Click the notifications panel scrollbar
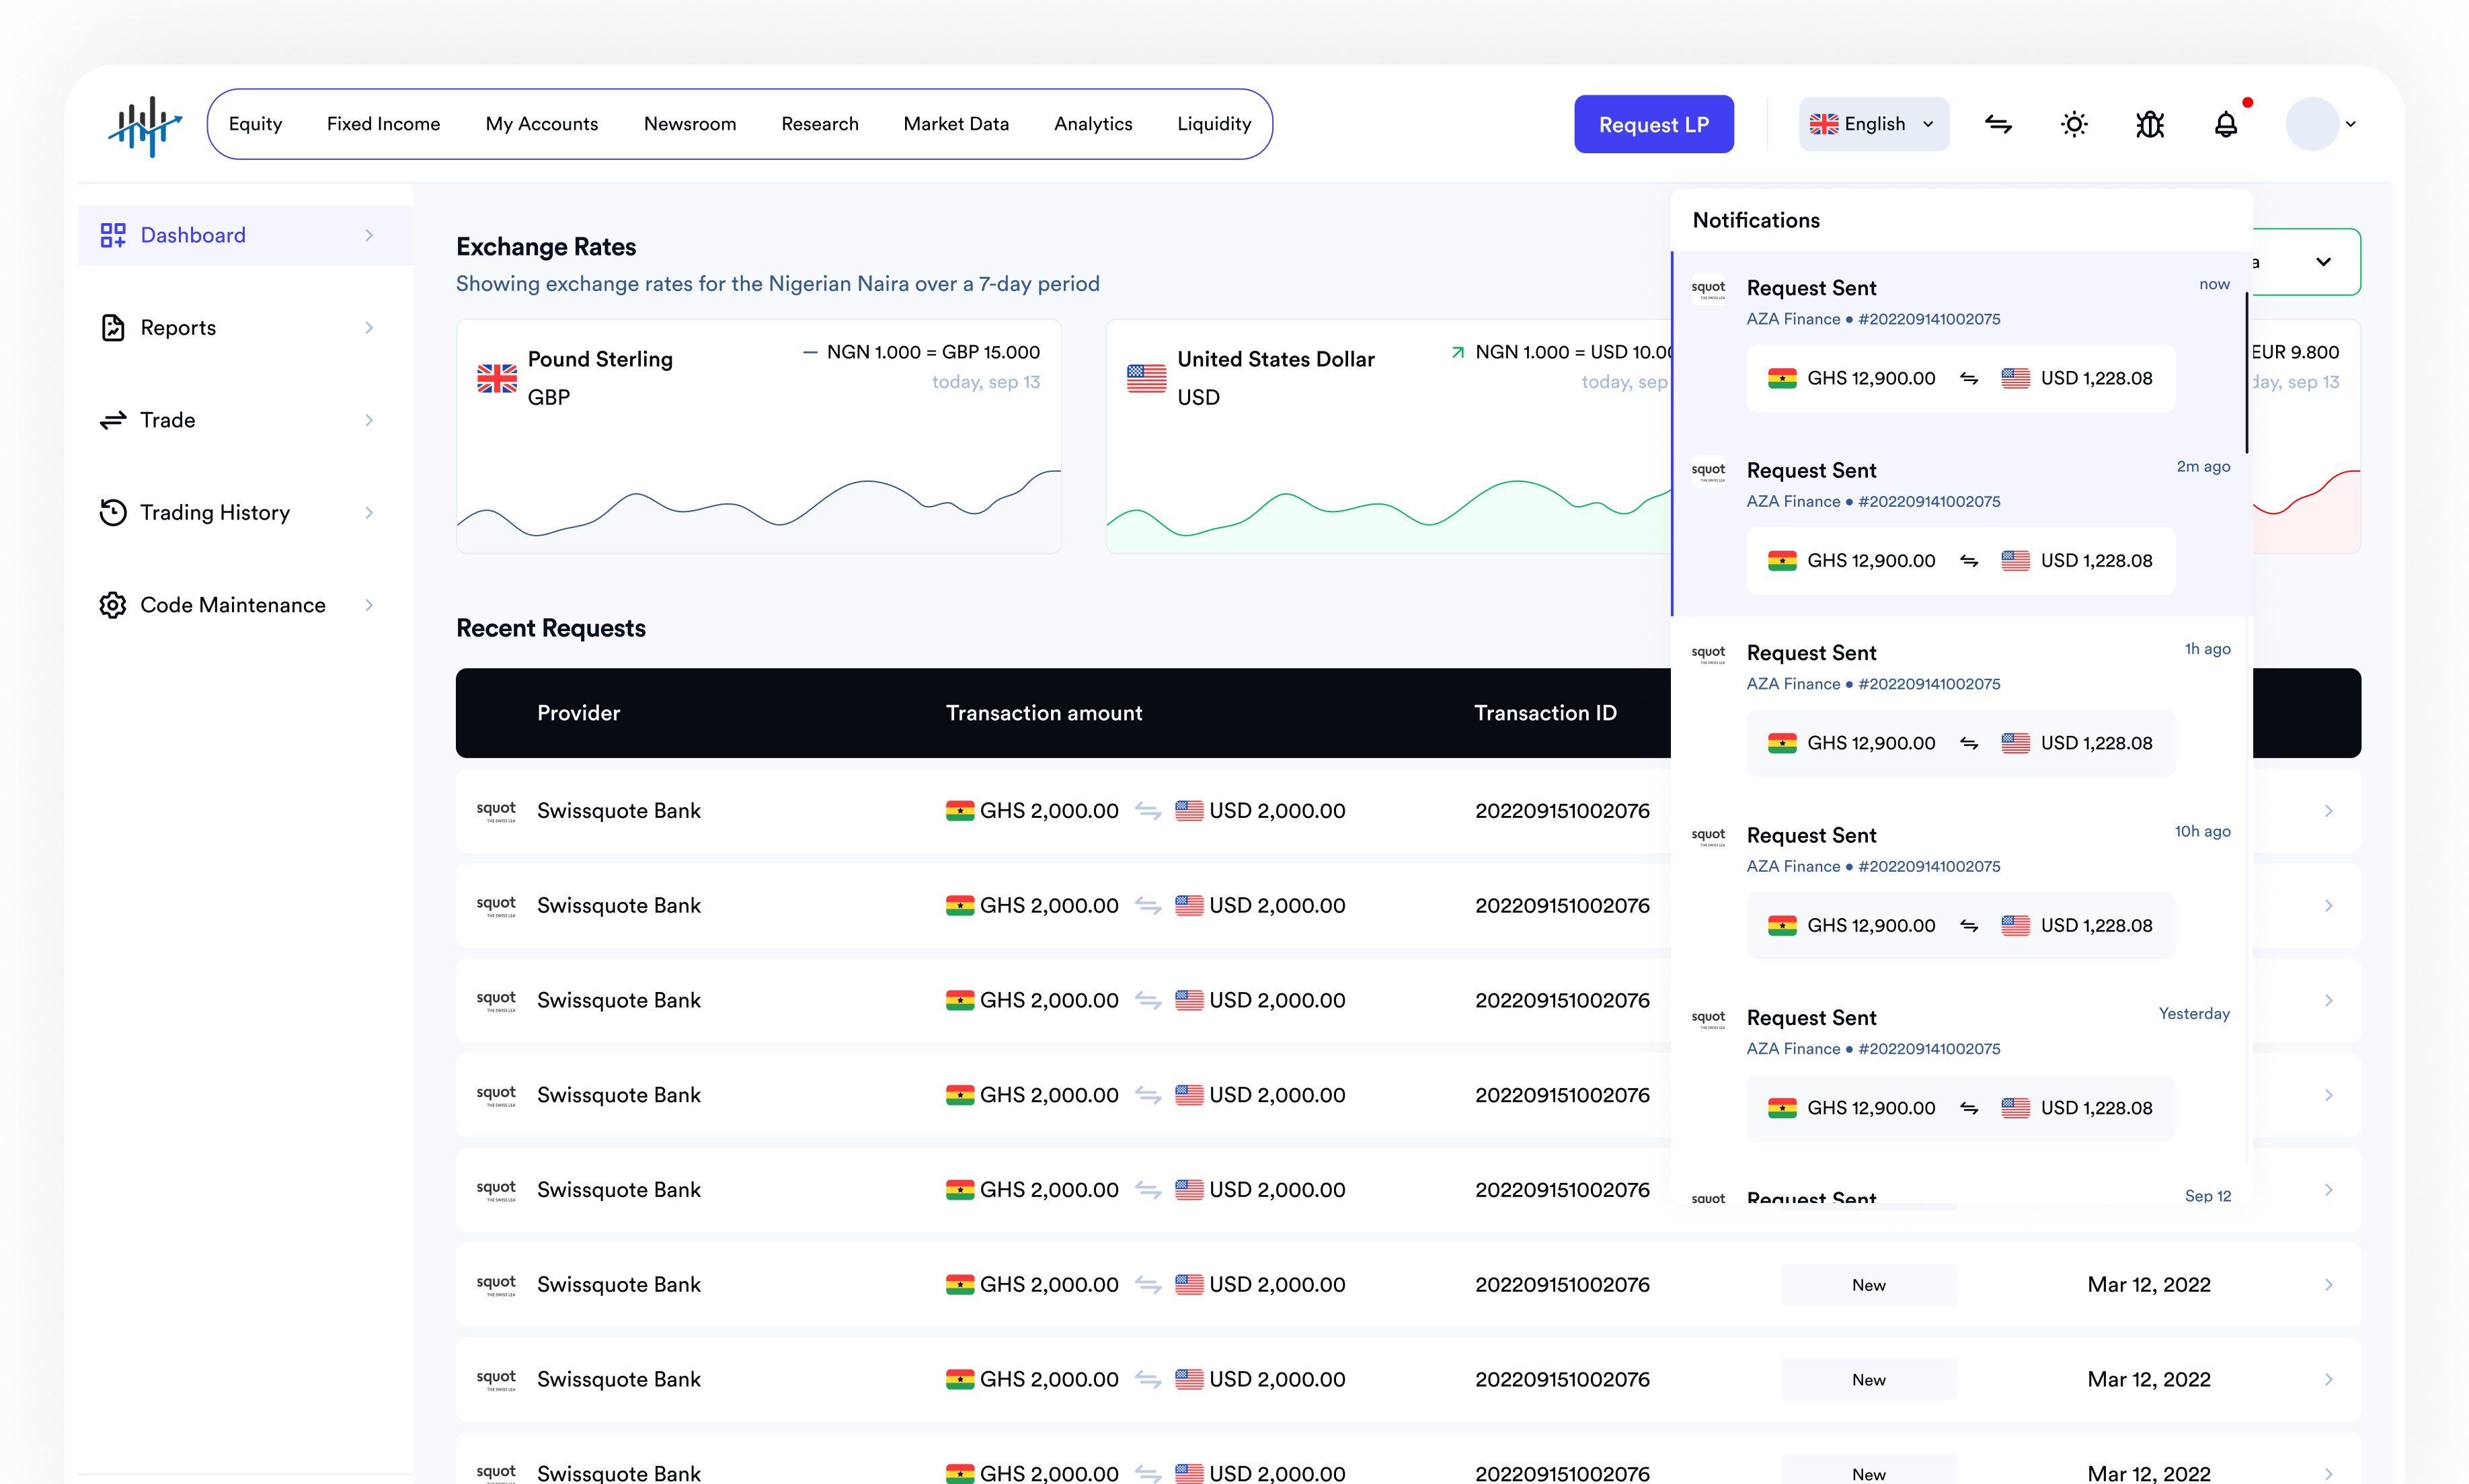This screenshot has width=2469, height=1484. tap(2246, 372)
